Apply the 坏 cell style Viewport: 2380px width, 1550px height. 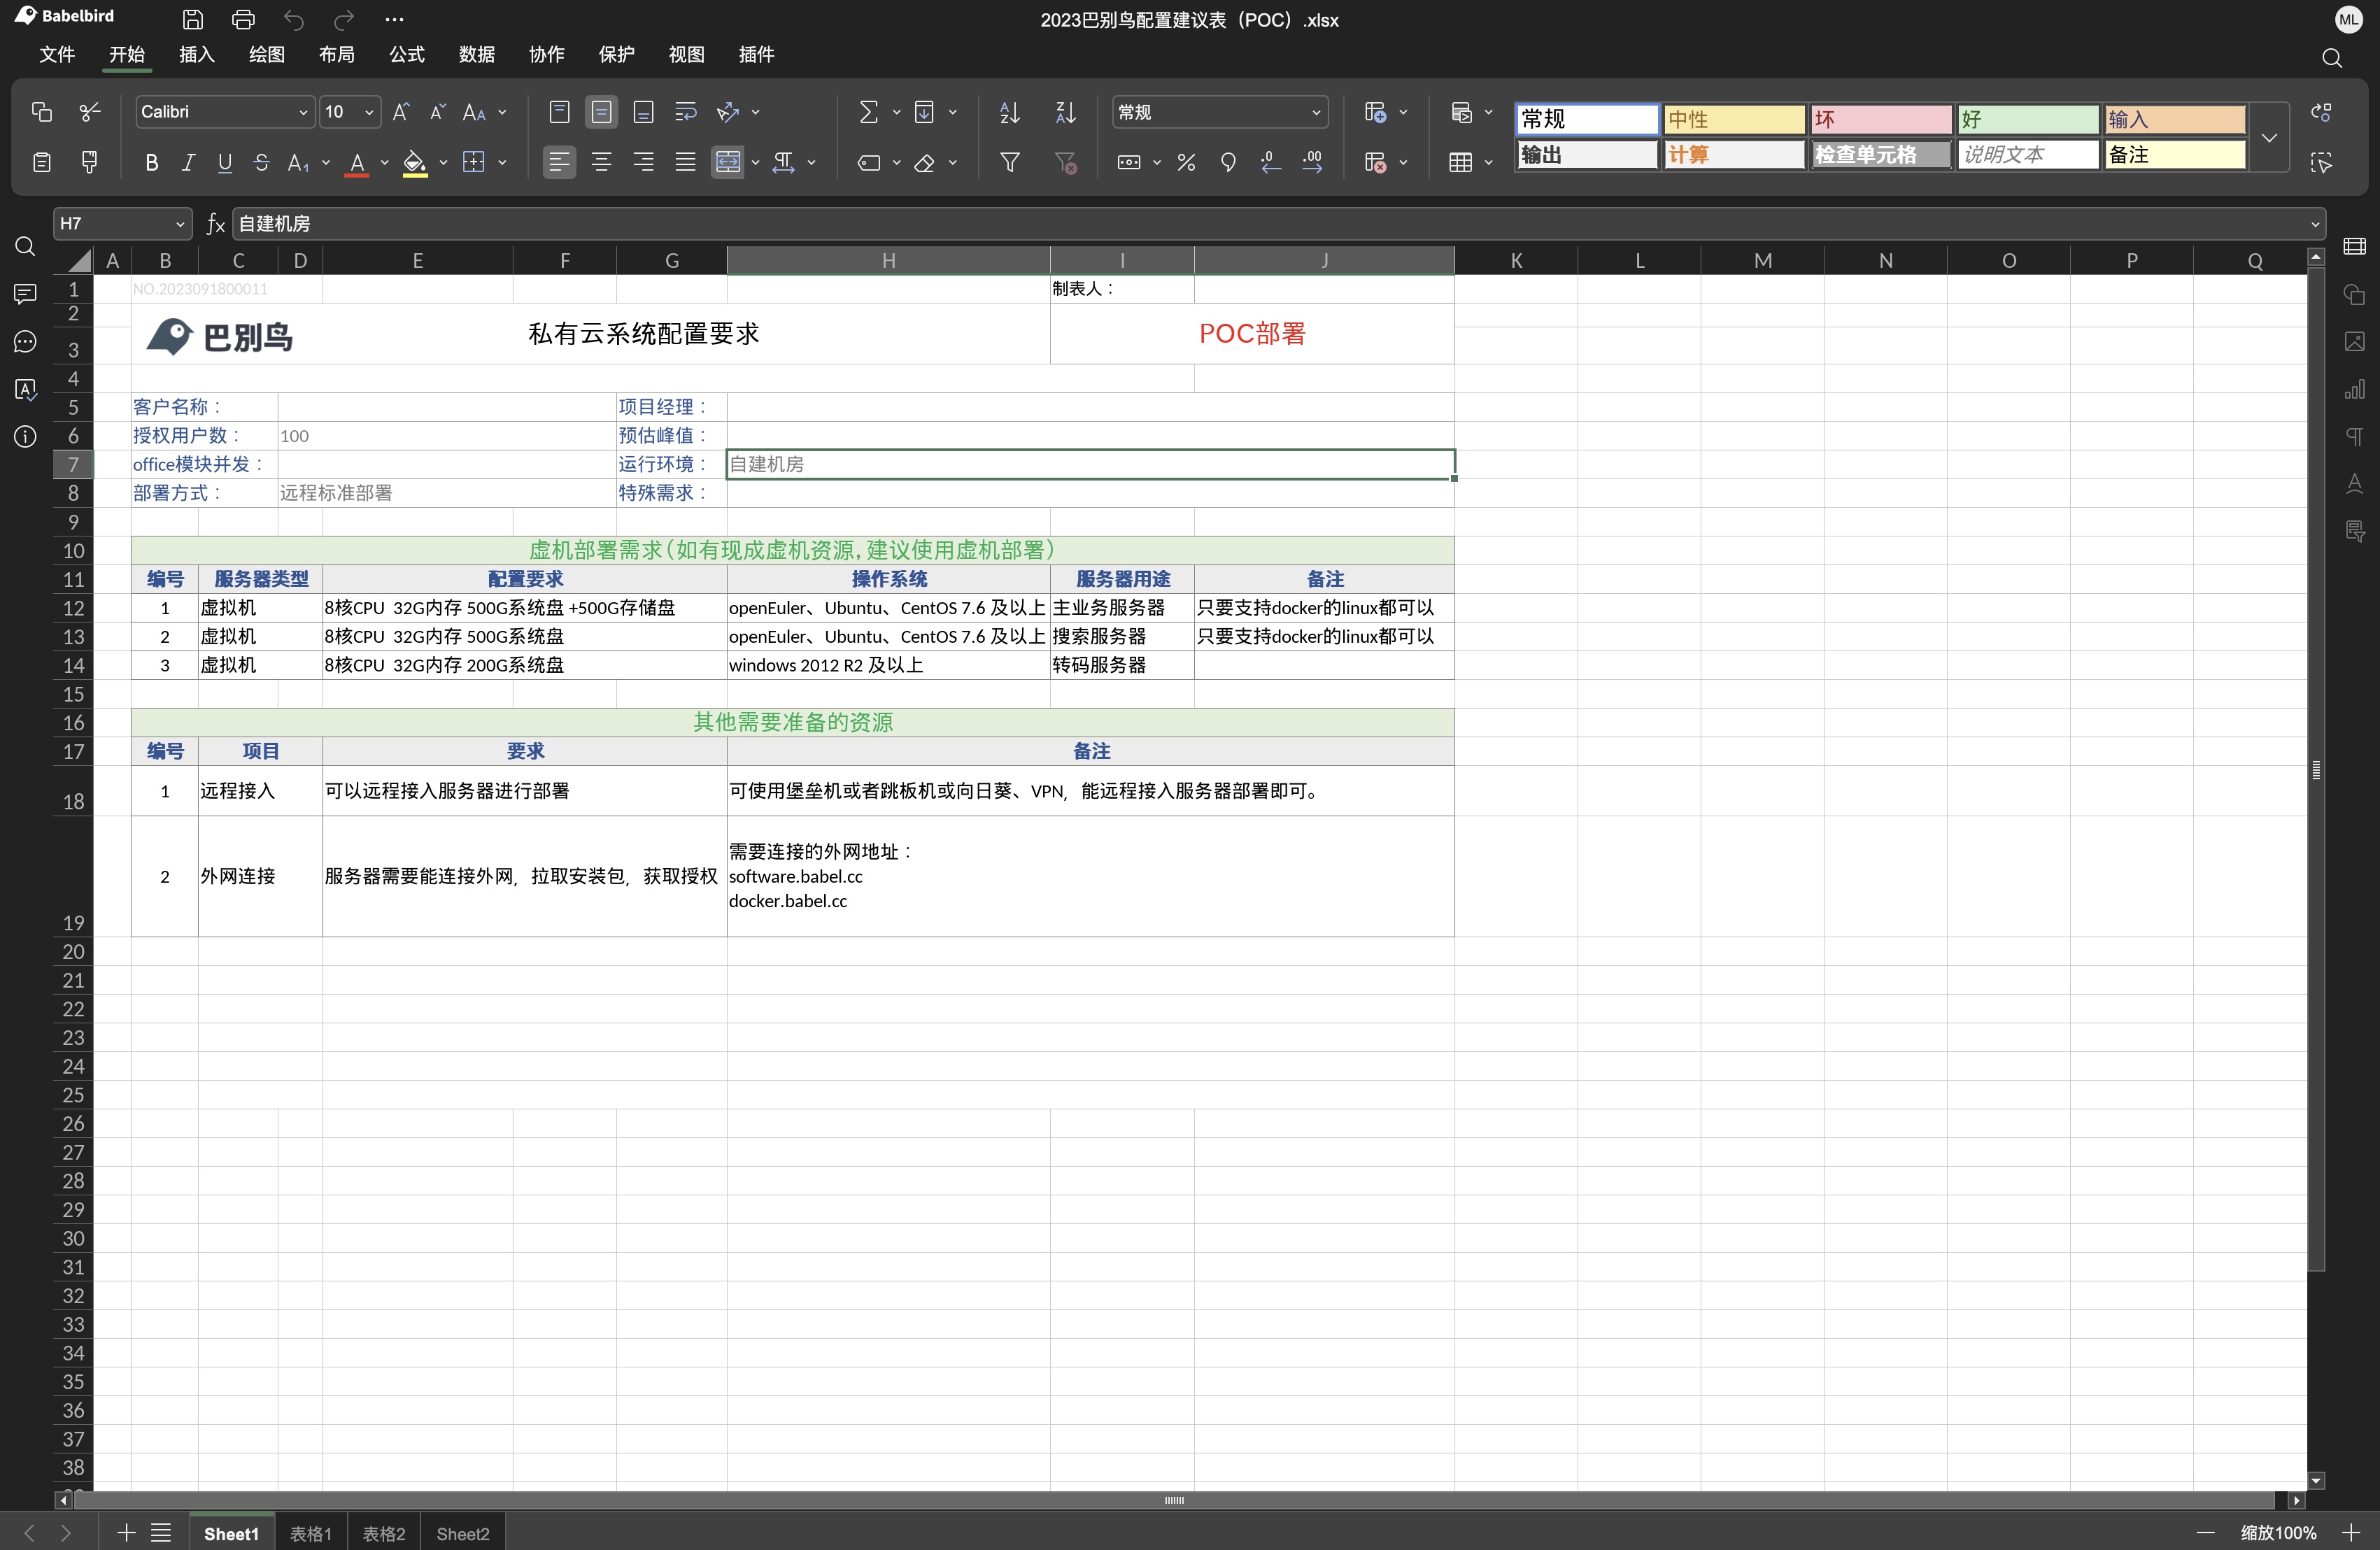pos(1881,120)
